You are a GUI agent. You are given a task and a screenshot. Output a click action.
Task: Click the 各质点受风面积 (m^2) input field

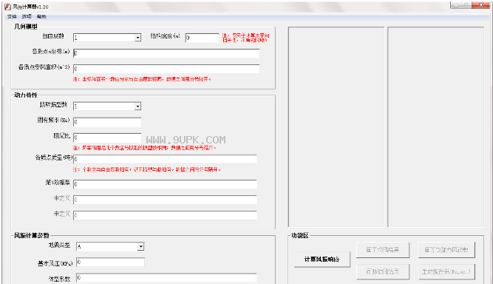[166, 69]
